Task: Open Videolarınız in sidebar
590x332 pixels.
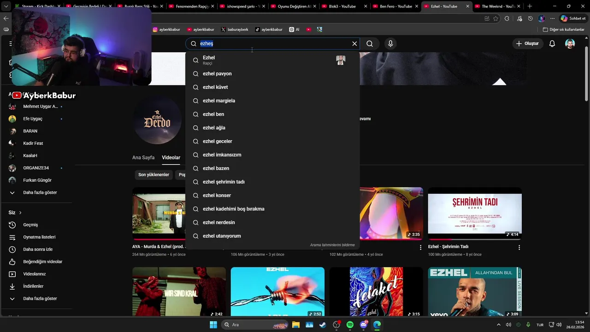Action: pos(37,274)
